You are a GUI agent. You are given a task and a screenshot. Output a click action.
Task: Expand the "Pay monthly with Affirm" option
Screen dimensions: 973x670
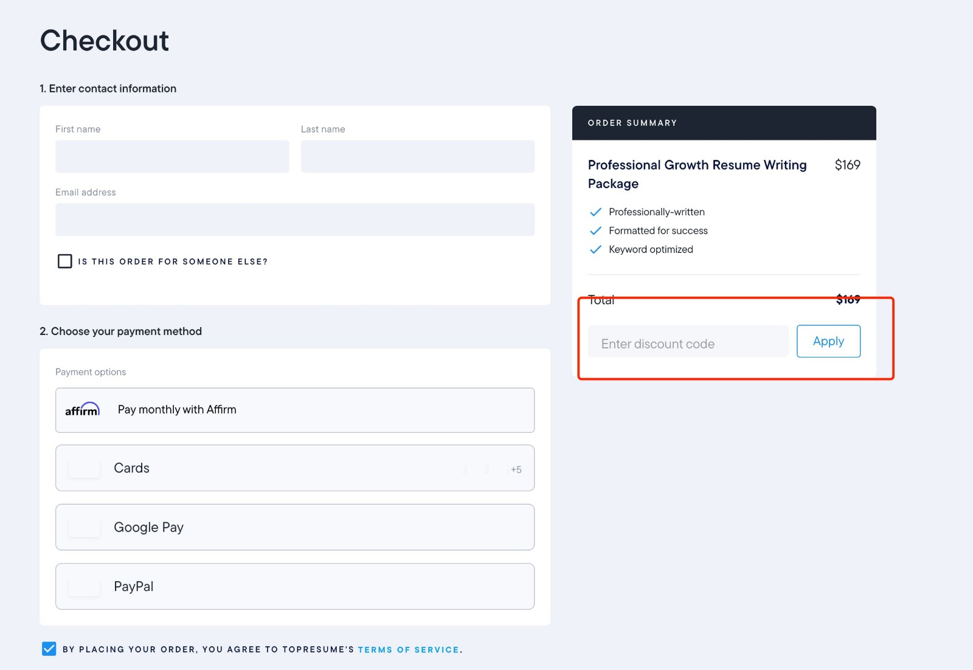pos(295,410)
